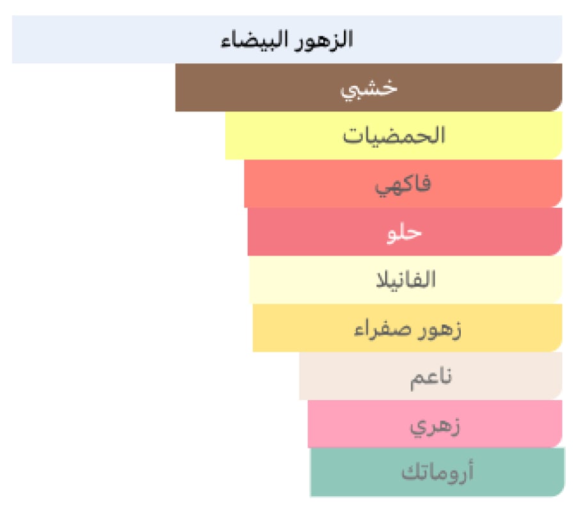Open the الفانيلا vanilla accord
Viewport: 576px width, 510px height.
[406, 280]
